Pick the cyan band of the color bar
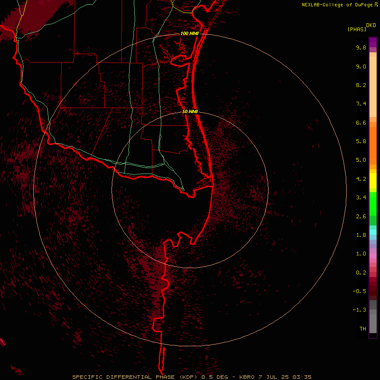This screenshot has width=380, height=380. point(373,232)
